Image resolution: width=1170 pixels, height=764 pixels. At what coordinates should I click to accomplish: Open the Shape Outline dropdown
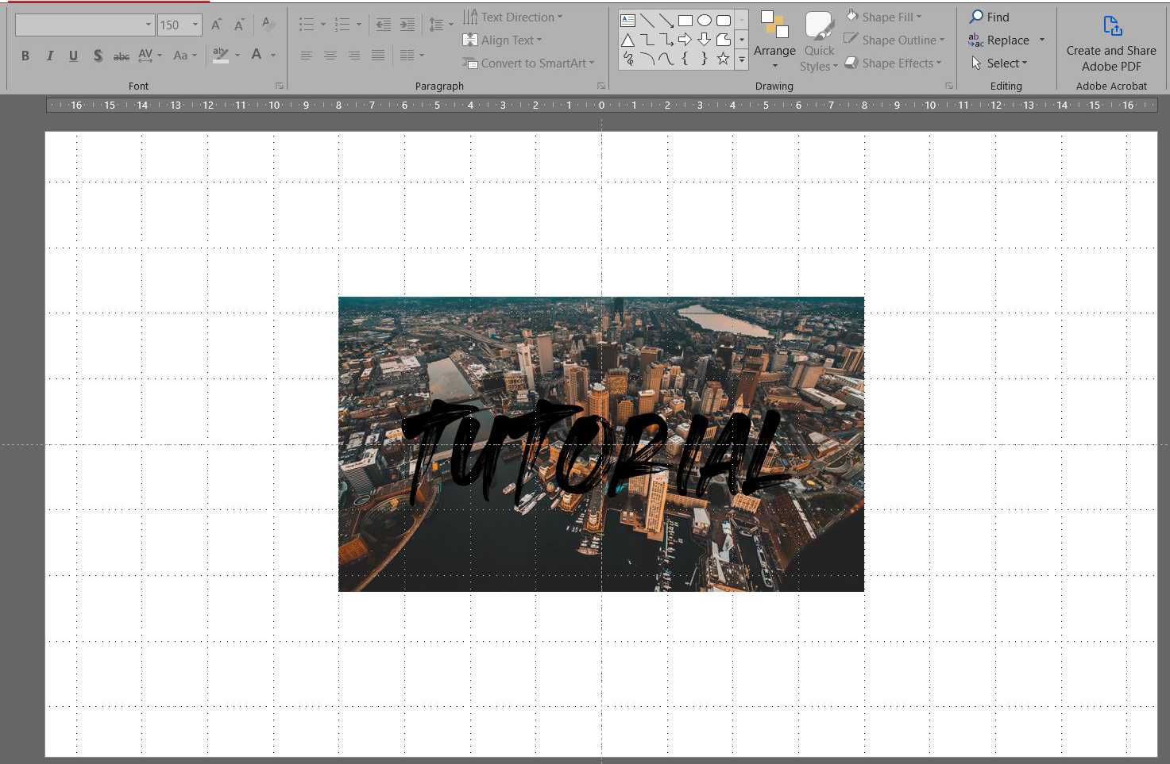point(894,40)
